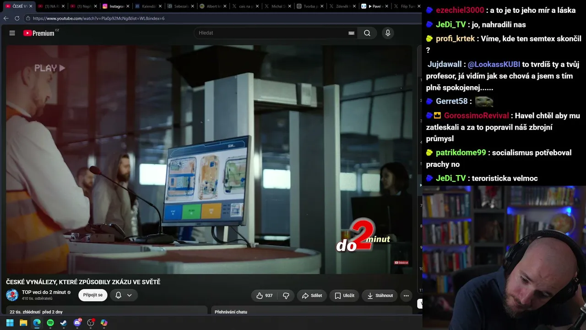Click the Připojit se join button
This screenshot has height=330, width=586.
[x=93, y=295]
